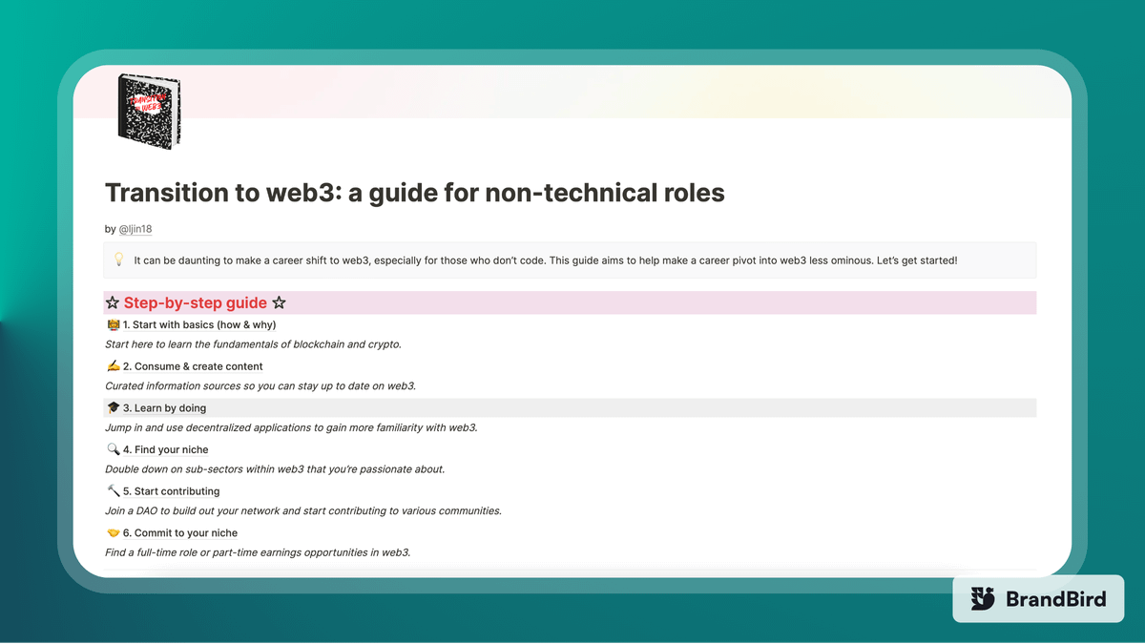
Task: Click the star right of Step-by-step guide
Action: (x=279, y=303)
